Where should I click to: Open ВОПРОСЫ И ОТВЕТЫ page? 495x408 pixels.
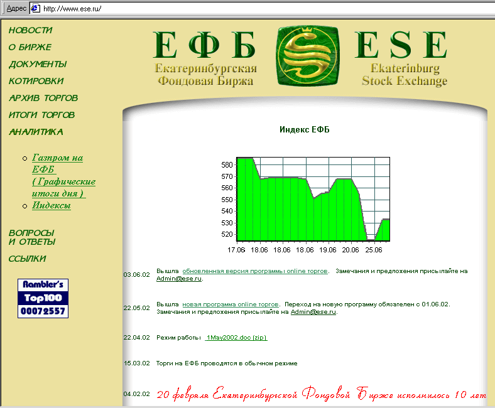pyautogui.click(x=32, y=237)
